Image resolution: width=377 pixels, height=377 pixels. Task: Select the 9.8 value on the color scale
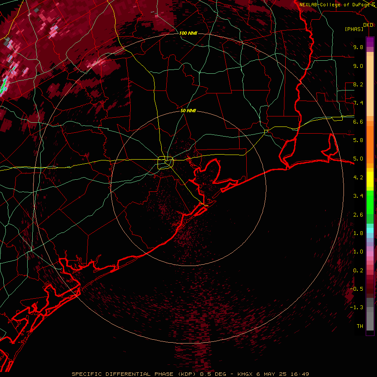358,47
